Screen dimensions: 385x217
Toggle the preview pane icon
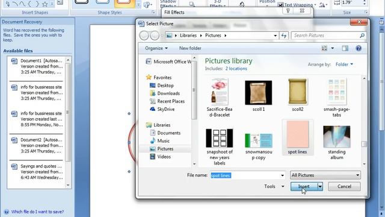click(345, 48)
